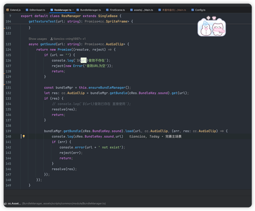Image resolution: width=255 pixels, height=211 pixels.
Task: Click the BundleManager.ts path in the status bar
Action: [x=64, y=203]
